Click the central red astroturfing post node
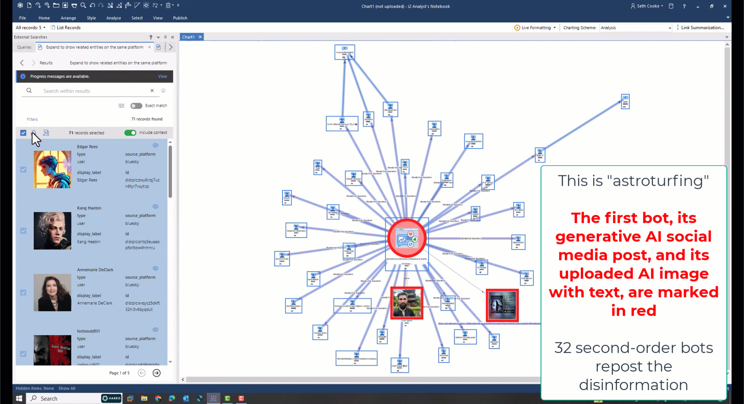The width and height of the screenshot is (744, 404). point(406,238)
